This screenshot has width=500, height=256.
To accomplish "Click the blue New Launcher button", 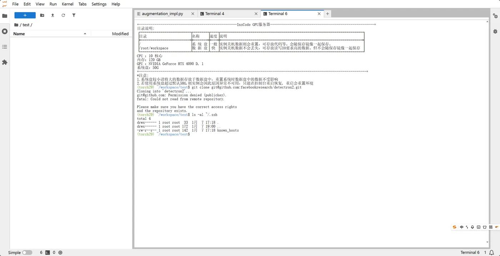I will 25,15.
